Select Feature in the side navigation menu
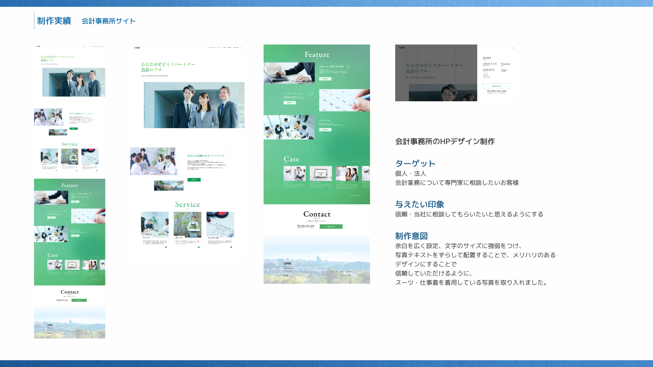Image resolution: width=653 pixels, height=367 pixels. coord(506,64)
